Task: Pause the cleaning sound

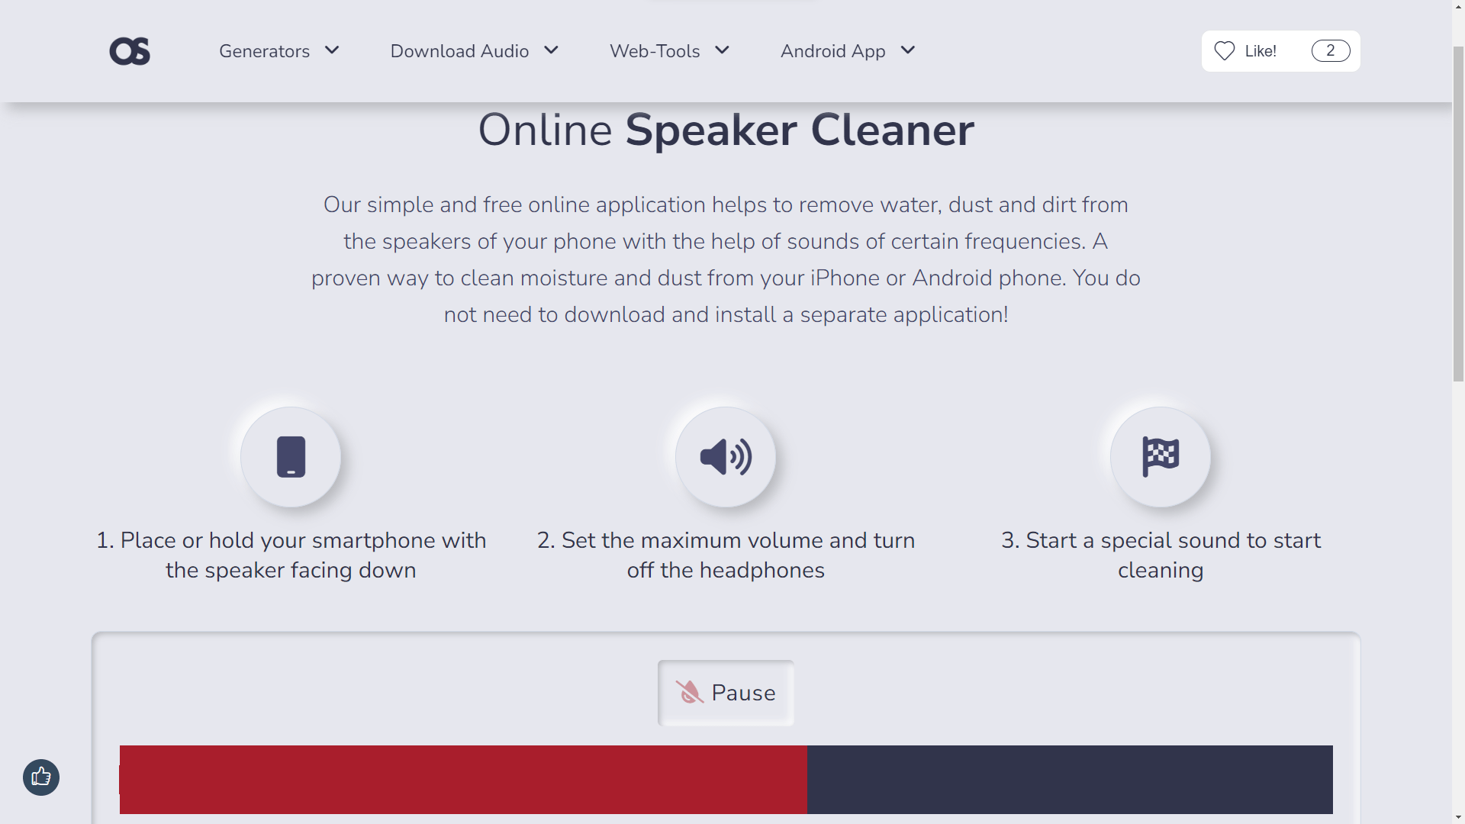Action: coord(726,693)
